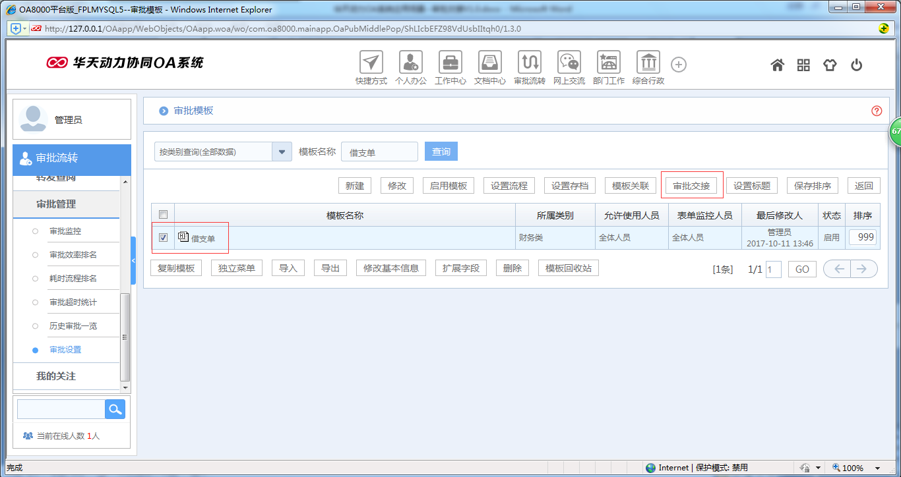Uncheck the 借支单 row checkbox
The image size is (901, 477).
point(162,237)
